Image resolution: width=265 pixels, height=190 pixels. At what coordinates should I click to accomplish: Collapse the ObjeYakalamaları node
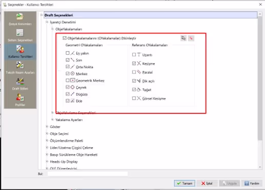pos(52,29)
